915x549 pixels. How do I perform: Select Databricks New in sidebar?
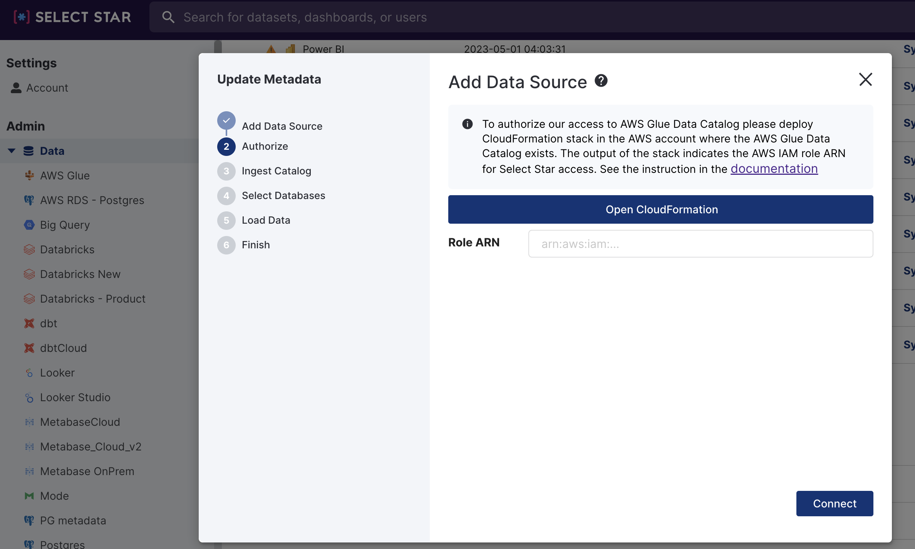tap(80, 274)
